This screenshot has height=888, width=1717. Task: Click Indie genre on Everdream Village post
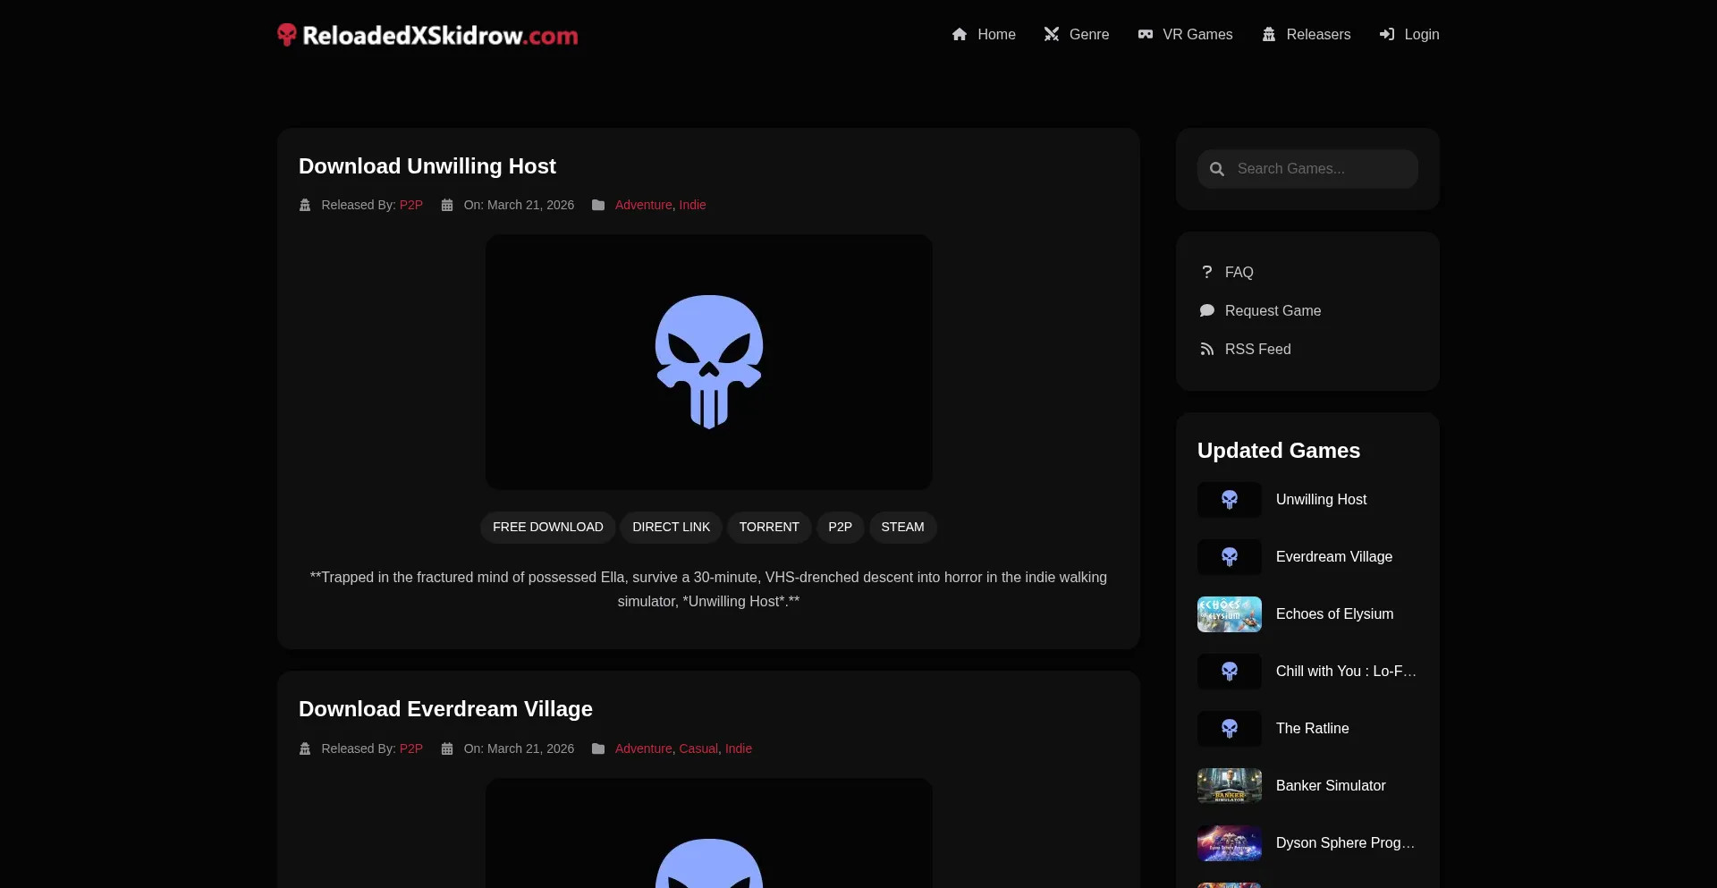pos(739,748)
